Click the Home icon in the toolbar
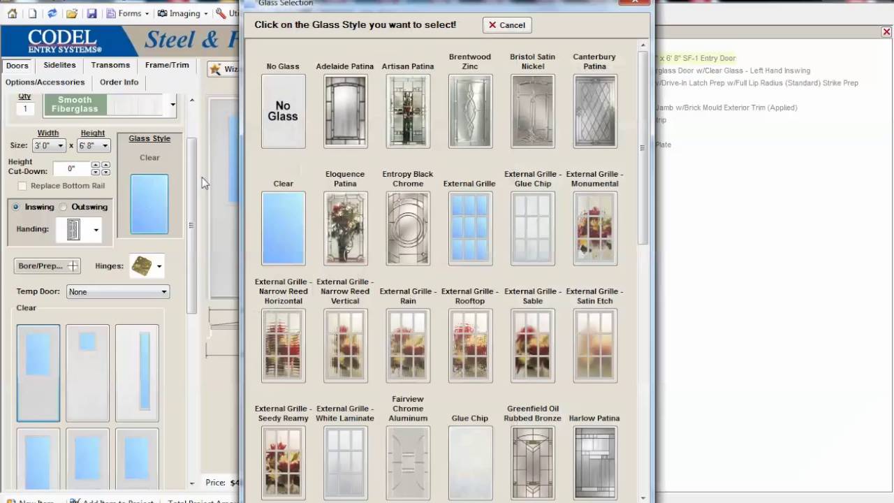Screen dimensions: 894x503 pos(12,13)
